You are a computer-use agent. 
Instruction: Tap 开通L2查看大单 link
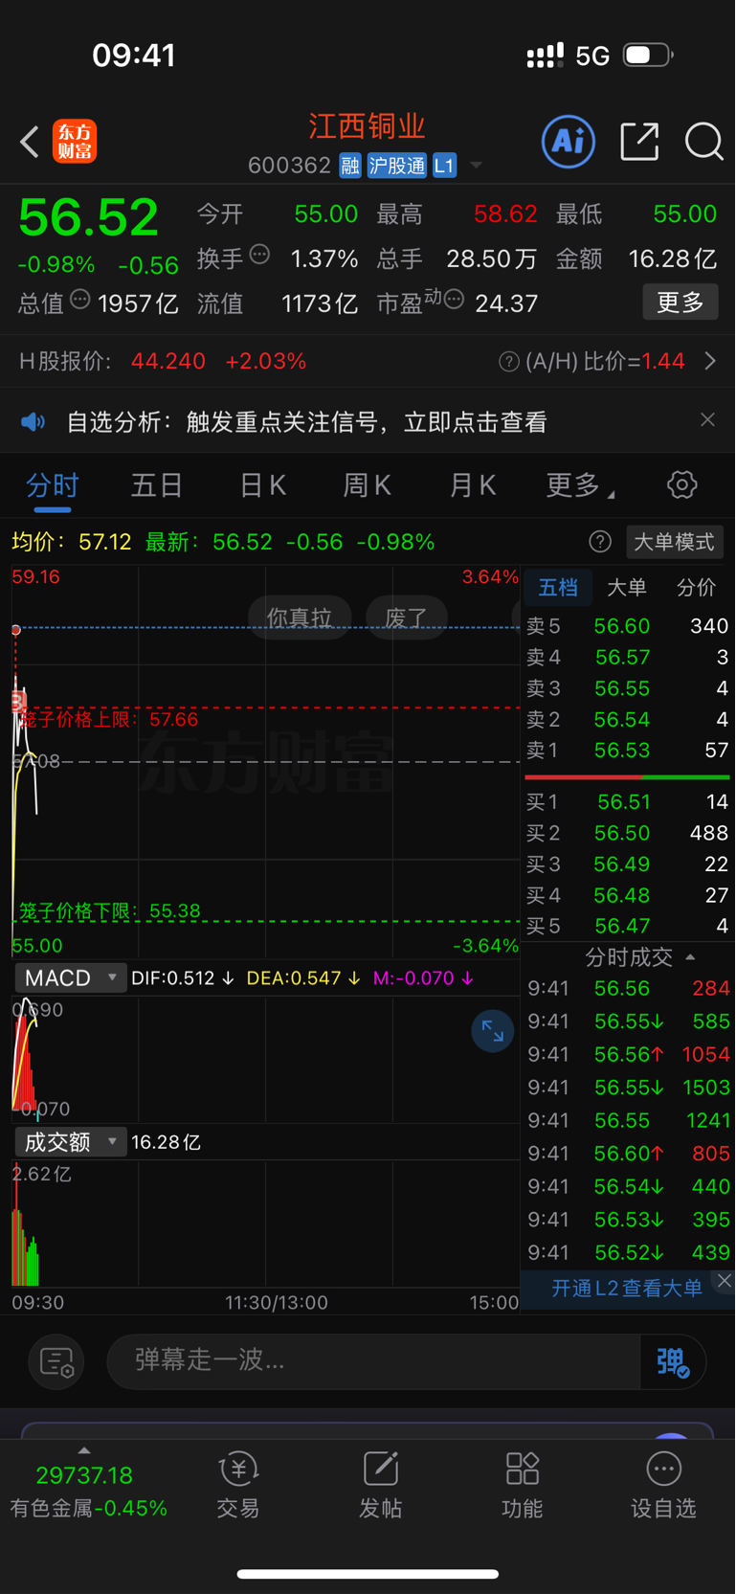[627, 1288]
